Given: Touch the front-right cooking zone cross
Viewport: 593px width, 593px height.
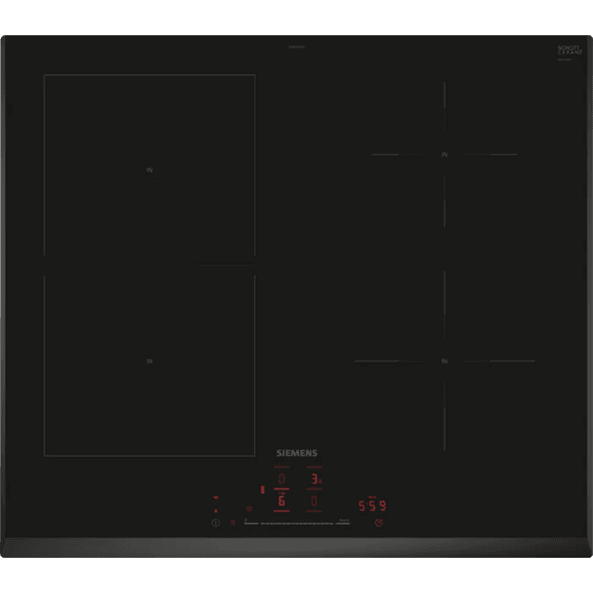Looking at the screenshot, I should coord(445,360).
